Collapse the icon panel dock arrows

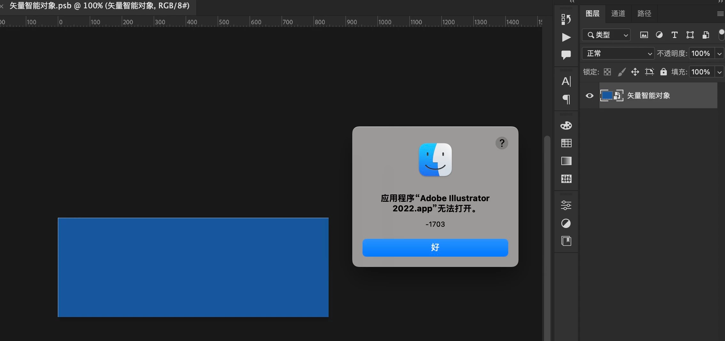[x=572, y=2]
